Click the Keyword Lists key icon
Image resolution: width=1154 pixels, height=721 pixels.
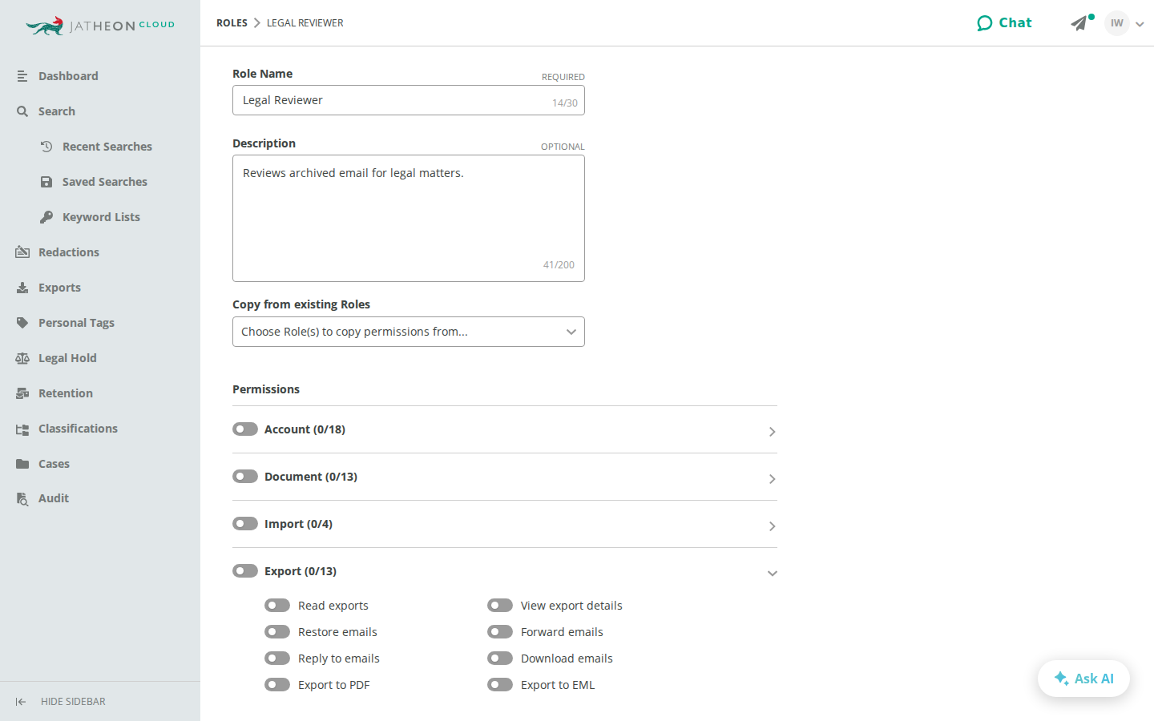click(46, 217)
